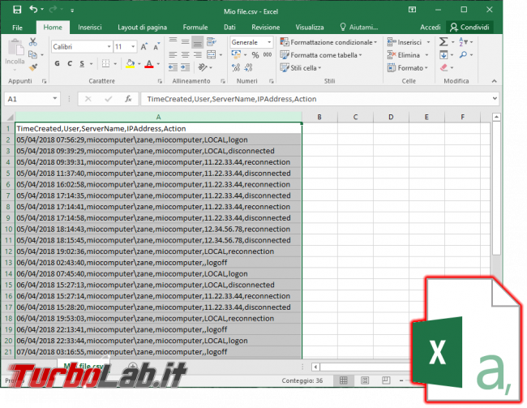The image size is (527, 408).
Task: Switch to the Inserisci ribbon tab
Action: click(x=90, y=28)
